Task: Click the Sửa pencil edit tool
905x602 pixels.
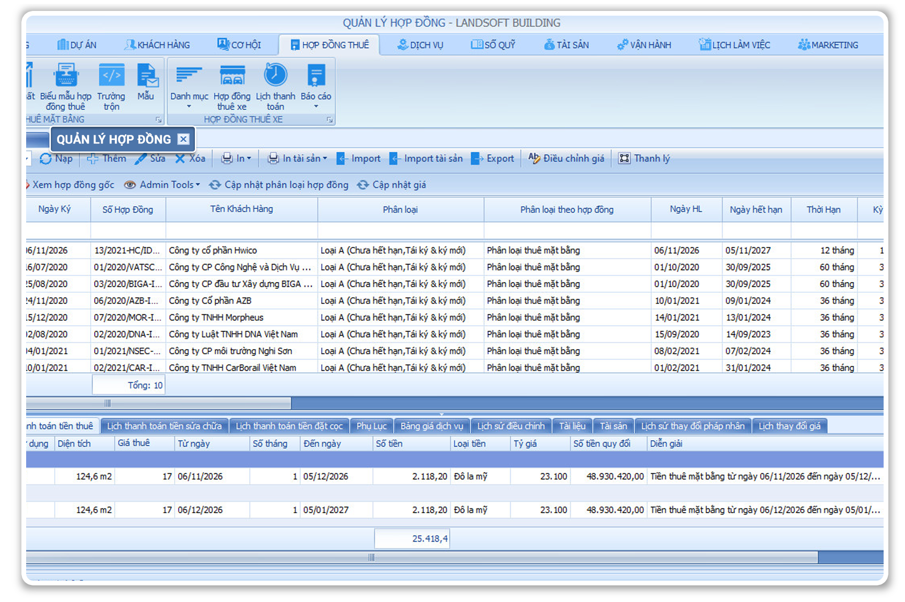Action: tap(150, 159)
